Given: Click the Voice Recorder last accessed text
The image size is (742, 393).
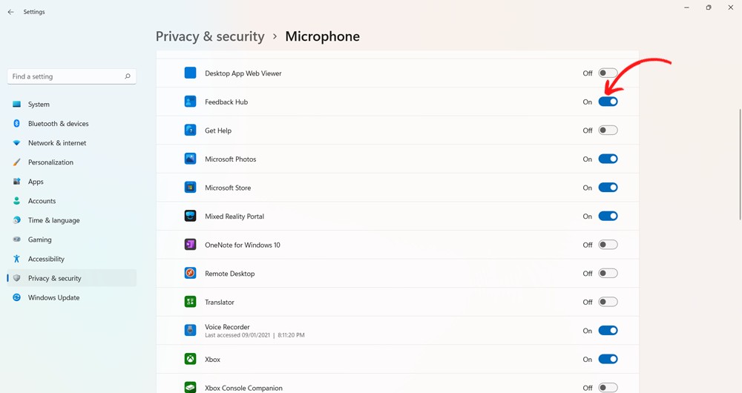Looking at the screenshot, I should pyautogui.click(x=255, y=335).
